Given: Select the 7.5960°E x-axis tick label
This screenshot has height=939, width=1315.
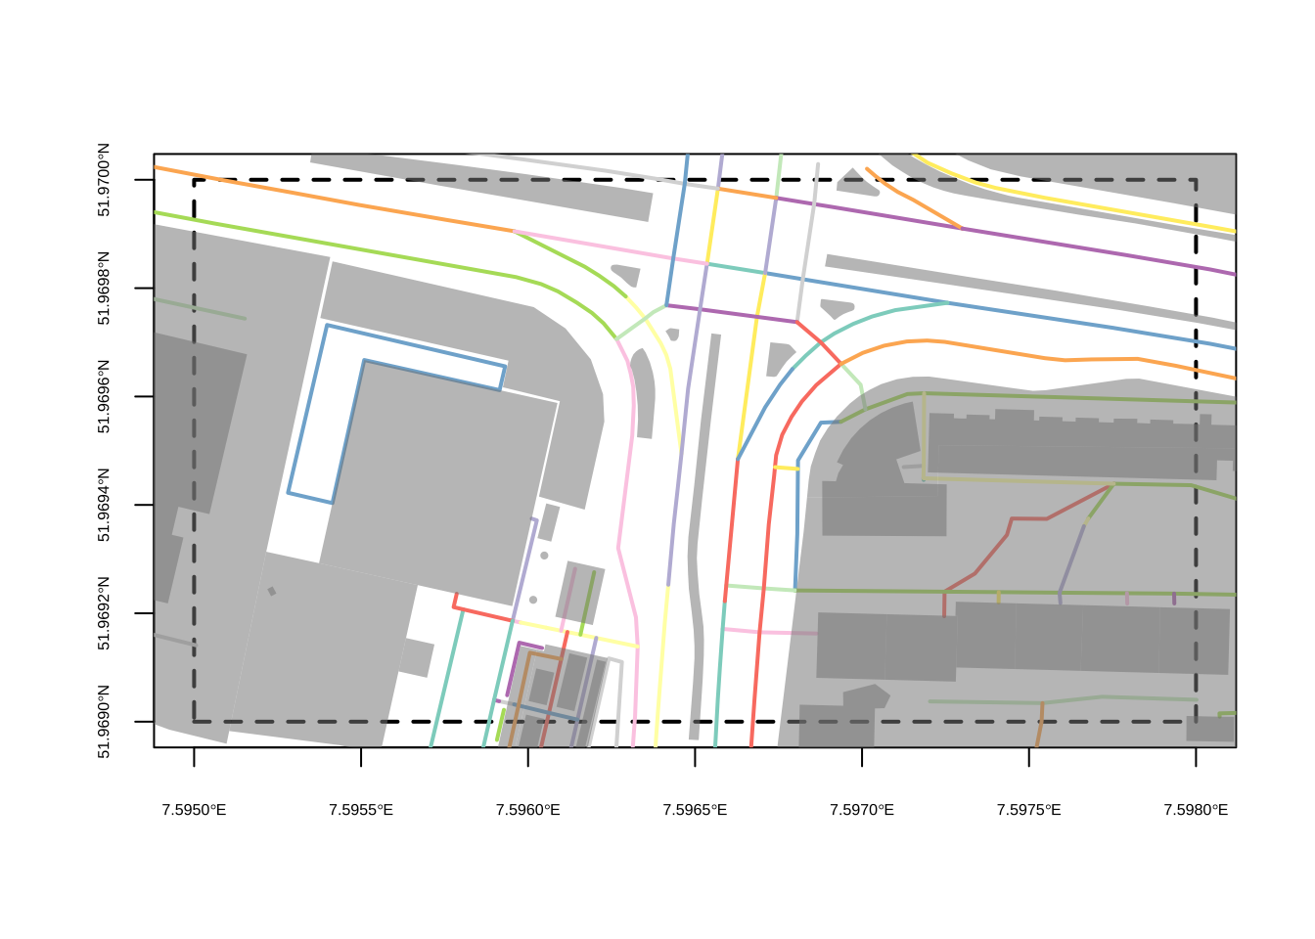Looking at the screenshot, I should [x=528, y=810].
